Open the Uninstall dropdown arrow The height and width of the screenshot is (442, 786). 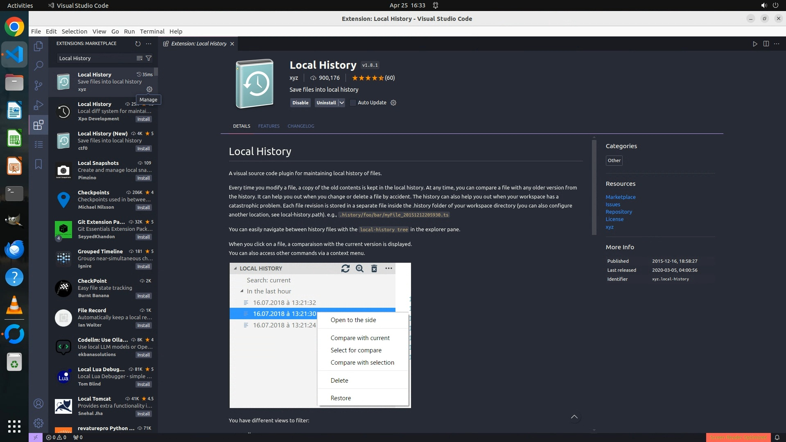(x=341, y=103)
